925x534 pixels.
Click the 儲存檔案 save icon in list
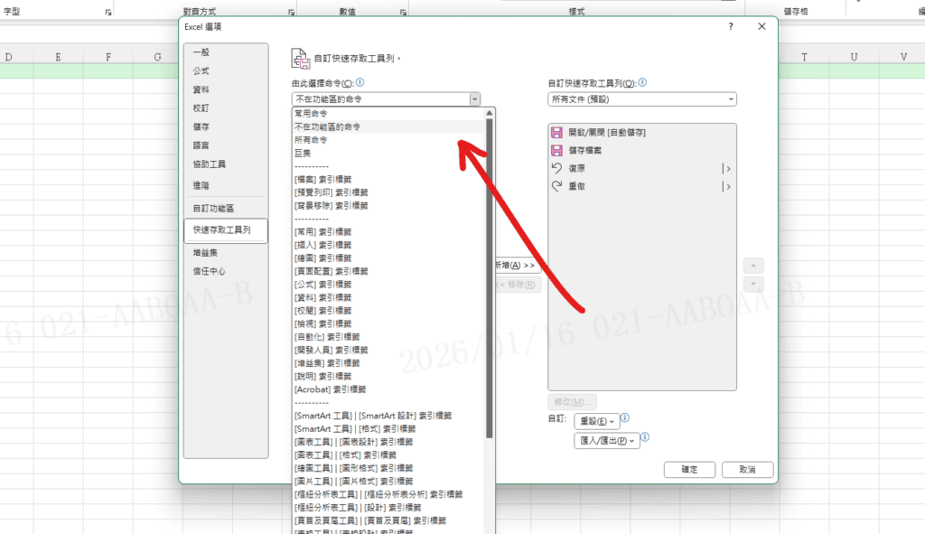556,150
